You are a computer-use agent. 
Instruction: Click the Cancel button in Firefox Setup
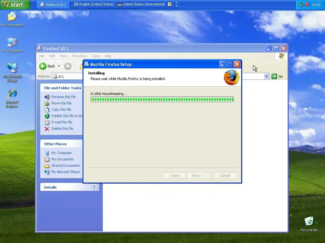[225, 175]
